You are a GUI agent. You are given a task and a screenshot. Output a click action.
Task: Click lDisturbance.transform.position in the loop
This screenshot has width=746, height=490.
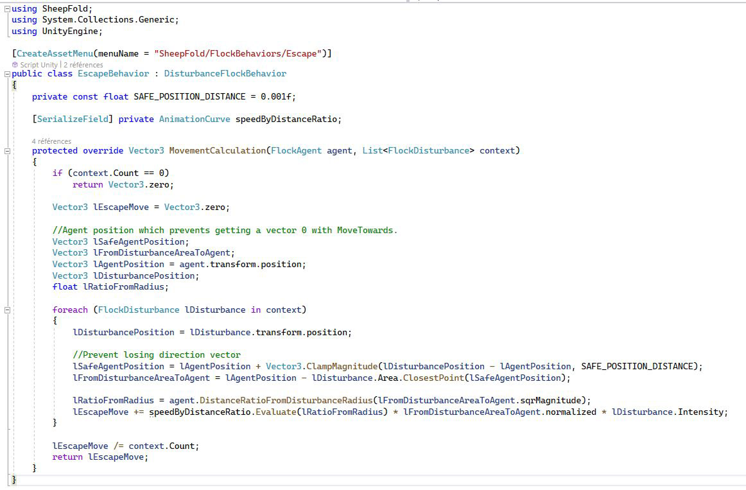tap(268, 333)
